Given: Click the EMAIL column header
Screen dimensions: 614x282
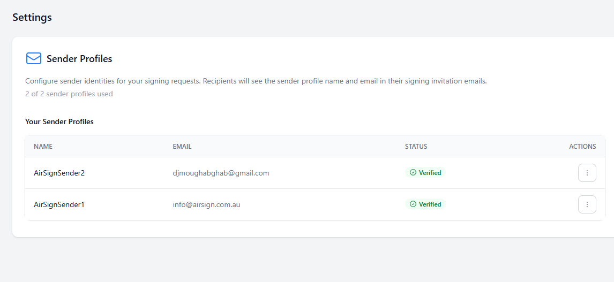Looking at the screenshot, I should click(182, 147).
